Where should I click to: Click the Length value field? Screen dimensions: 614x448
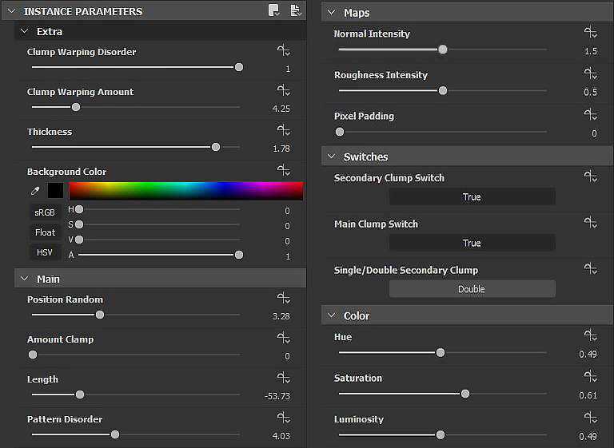click(x=277, y=396)
